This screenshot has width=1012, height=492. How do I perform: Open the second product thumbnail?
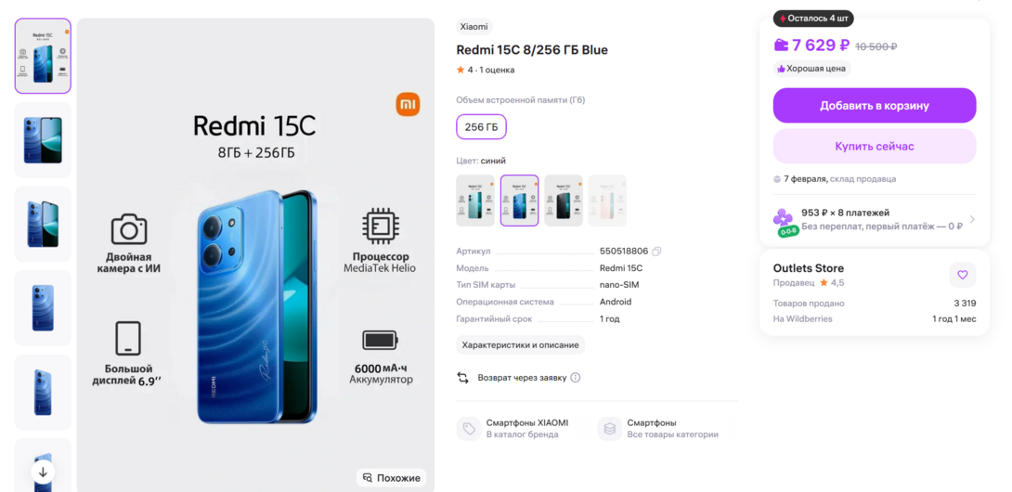[x=43, y=140]
